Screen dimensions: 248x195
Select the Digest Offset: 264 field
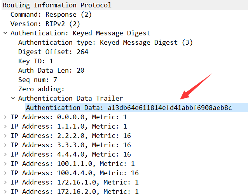pyautogui.click(x=53, y=52)
